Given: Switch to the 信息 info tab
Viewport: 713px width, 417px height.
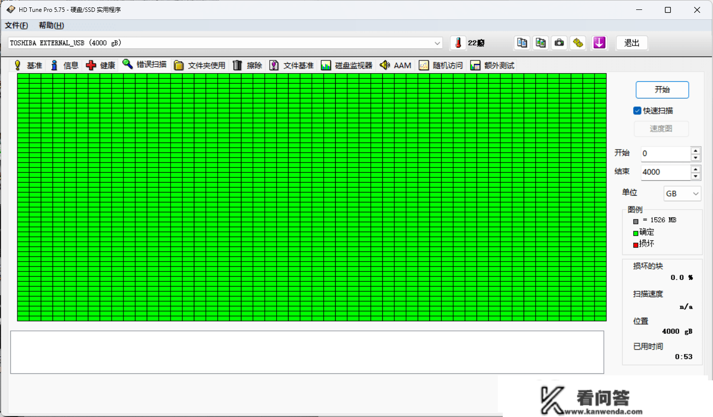Looking at the screenshot, I should pos(65,65).
